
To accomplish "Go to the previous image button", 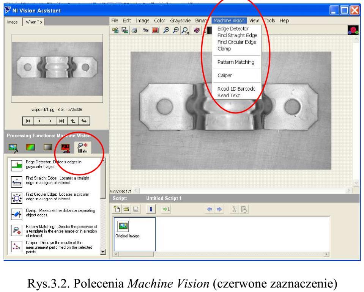I will coord(39,121).
